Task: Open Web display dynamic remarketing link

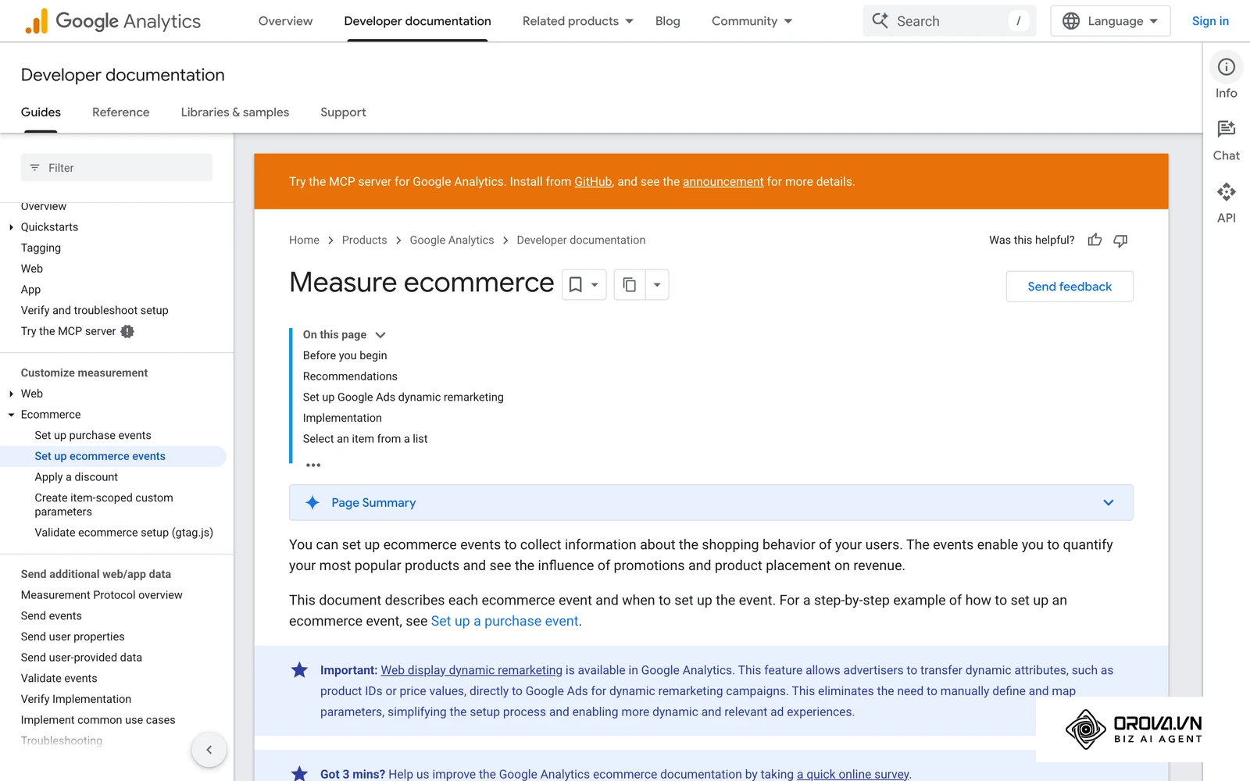Action: pos(471,670)
